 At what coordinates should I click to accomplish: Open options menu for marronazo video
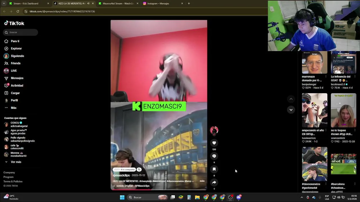[326, 76]
